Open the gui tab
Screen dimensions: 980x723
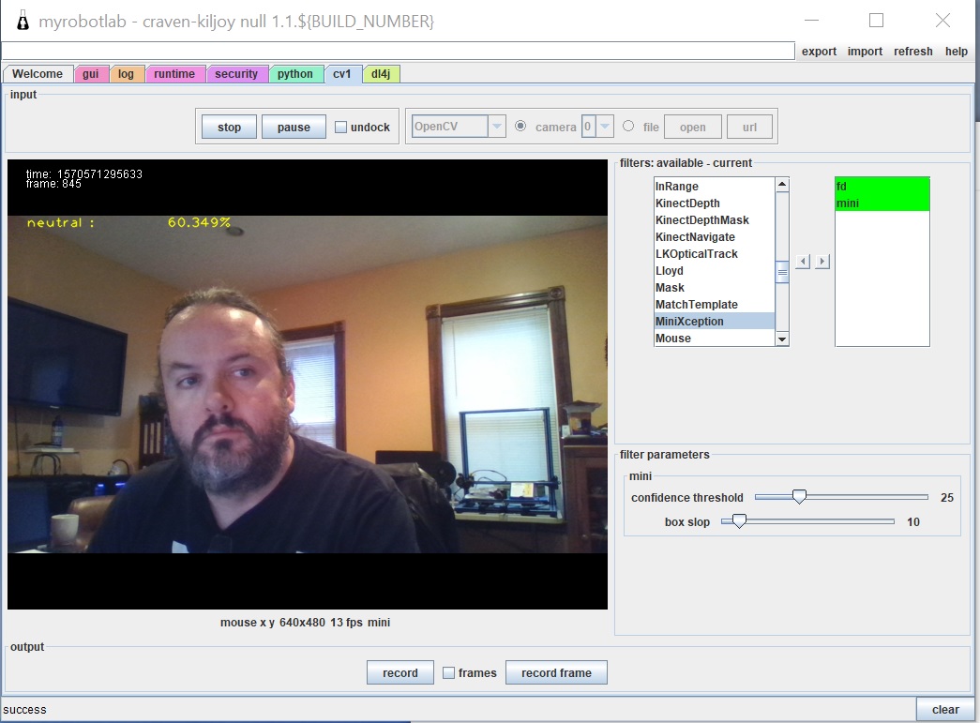pyautogui.click(x=91, y=74)
